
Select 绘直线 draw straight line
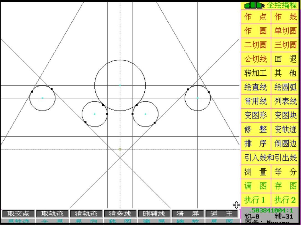point(256,87)
